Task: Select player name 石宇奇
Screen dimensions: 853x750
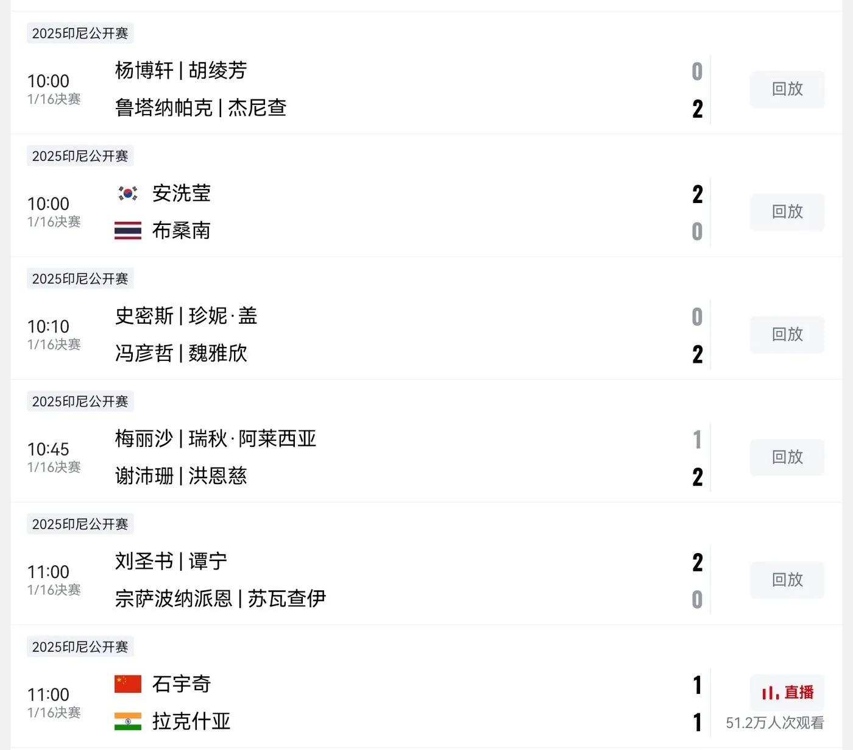Action: (182, 684)
